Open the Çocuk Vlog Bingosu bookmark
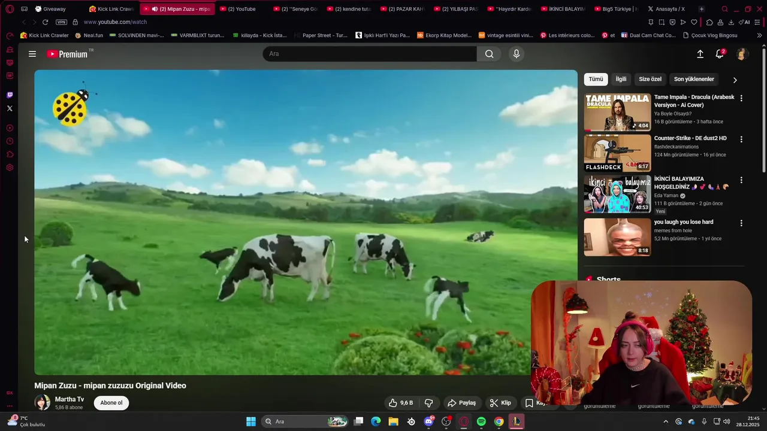This screenshot has height=431, width=767. (x=711, y=35)
